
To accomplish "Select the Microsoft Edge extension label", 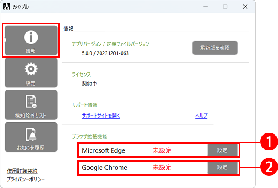I will pyautogui.click(x=103, y=150).
